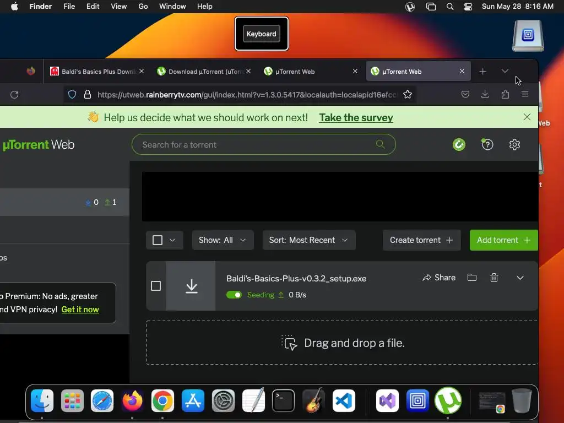Click the shield tracking protection icon

pyautogui.click(x=72, y=94)
